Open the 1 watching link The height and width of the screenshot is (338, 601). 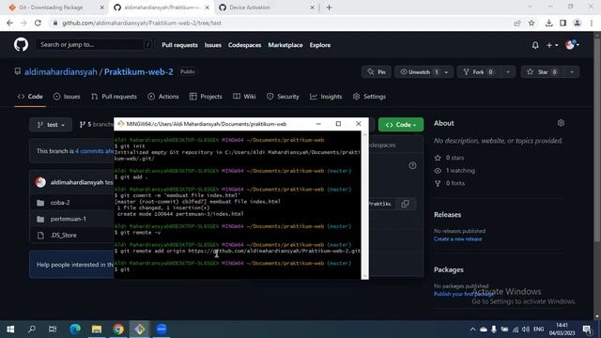tap(455, 171)
